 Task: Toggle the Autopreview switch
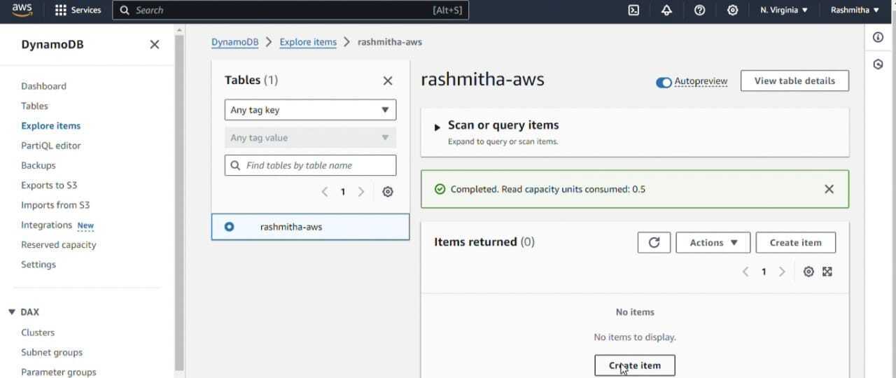pos(664,82)
